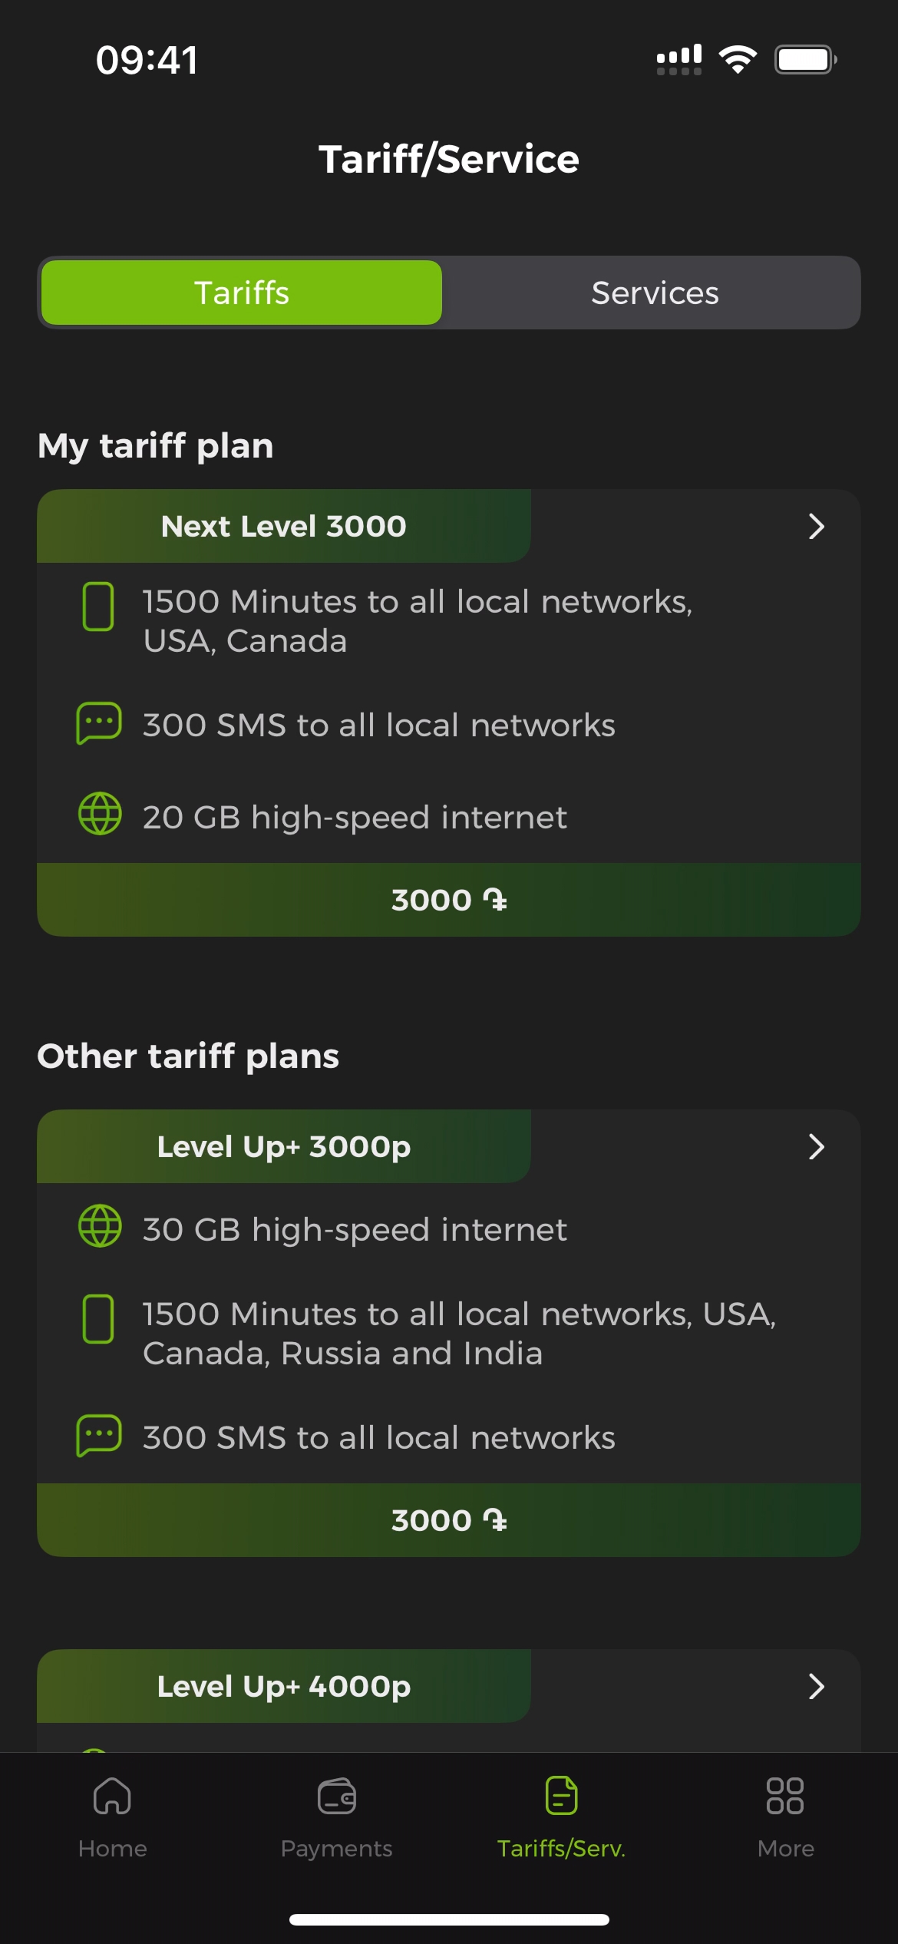Screen dimensions: 898x1944
Task: Switch to the Tariffs segment
Action: click(x=242, y=293)
